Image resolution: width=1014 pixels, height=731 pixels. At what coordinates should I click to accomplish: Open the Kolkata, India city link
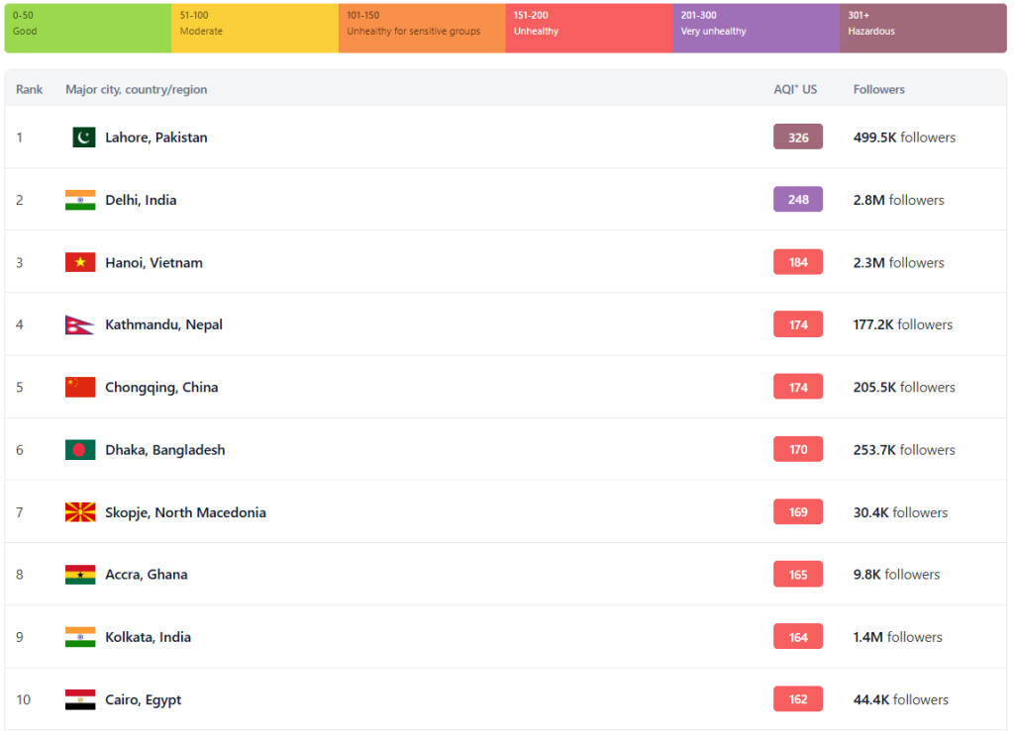pyautogui.click(x=148, y=637)
